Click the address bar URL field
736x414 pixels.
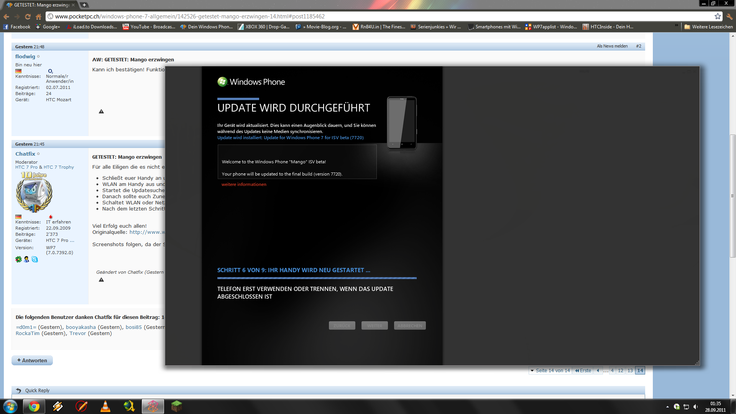tap(383, 16)
